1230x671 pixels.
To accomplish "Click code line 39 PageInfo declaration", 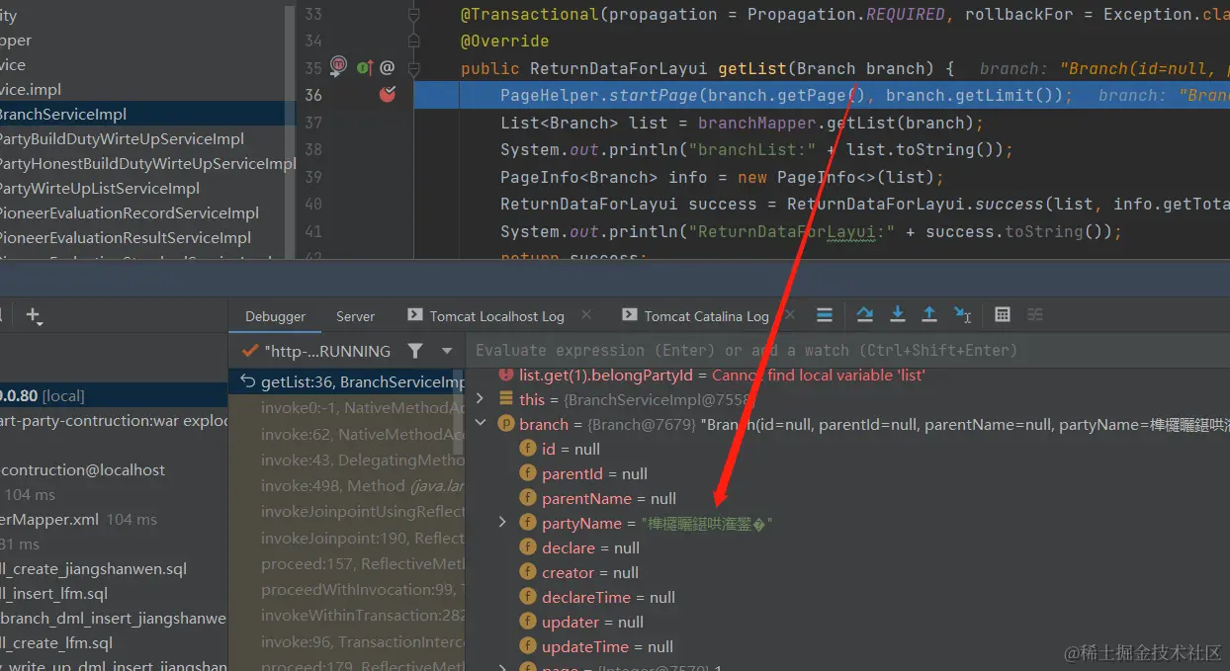I will pyautogui.click(x=723, y=178).
